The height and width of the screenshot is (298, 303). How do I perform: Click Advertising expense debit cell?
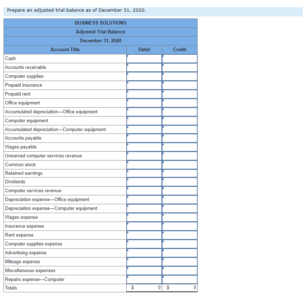[144, 253]
